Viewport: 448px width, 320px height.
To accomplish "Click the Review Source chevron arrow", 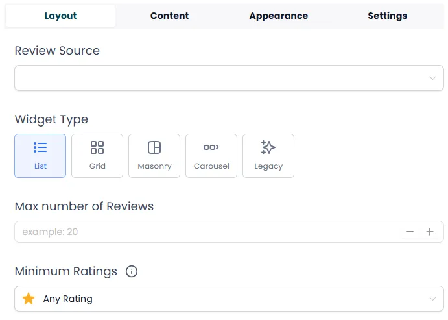I will tap(432, 78).
